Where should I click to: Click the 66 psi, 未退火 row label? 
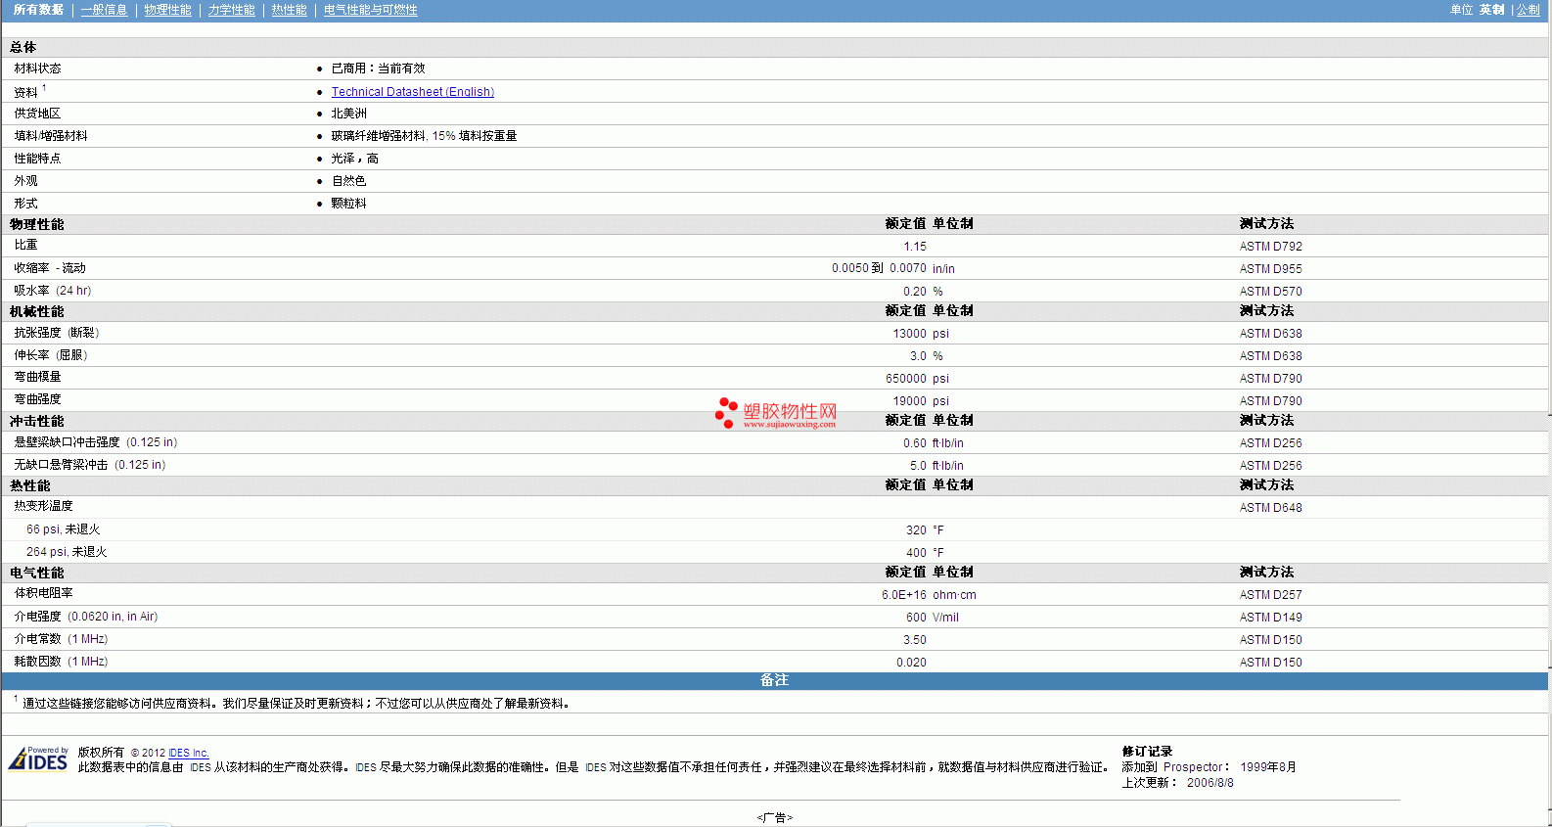64,529
